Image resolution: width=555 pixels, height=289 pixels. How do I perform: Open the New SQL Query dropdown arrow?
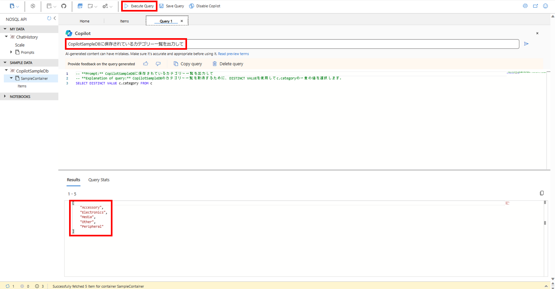(x=55, y=6)
